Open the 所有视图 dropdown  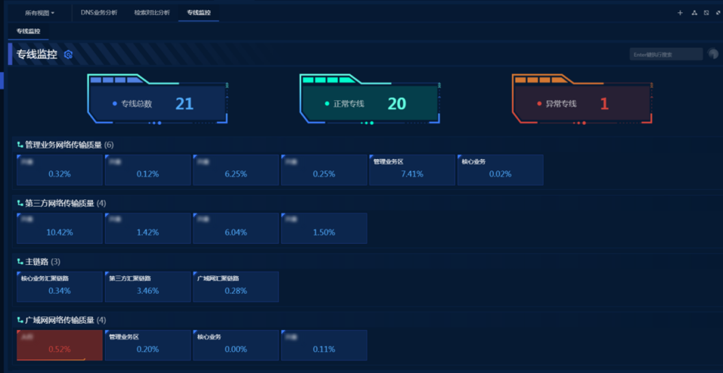point(40,13)
